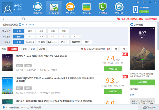Filter Android version 4.3
Viewport: 159px width, 110px height.
(x=53, y=37)
